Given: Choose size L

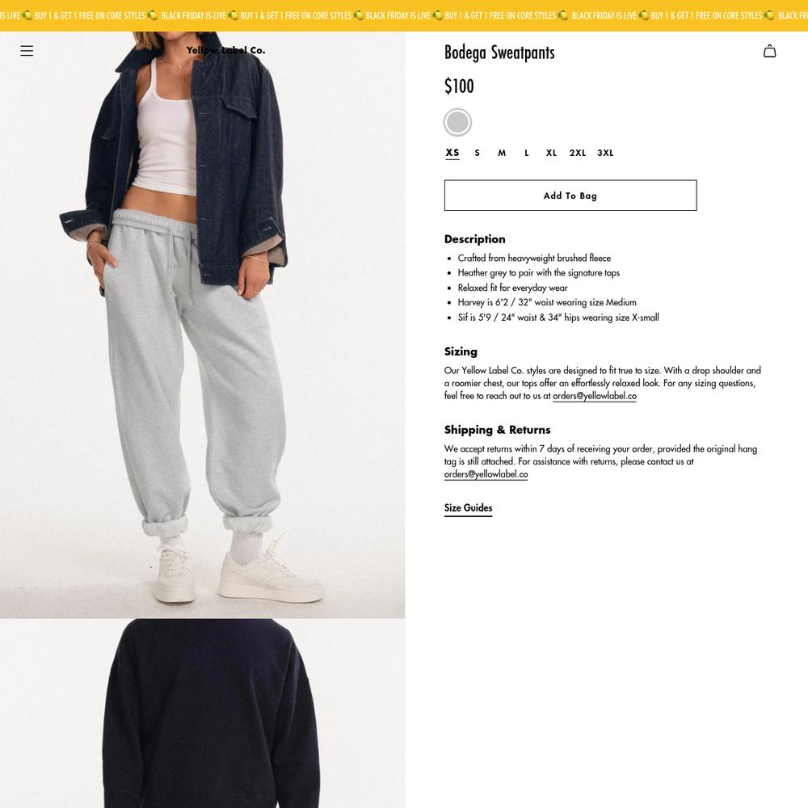Looking at the screenshot, I should (x=527, y=153).
